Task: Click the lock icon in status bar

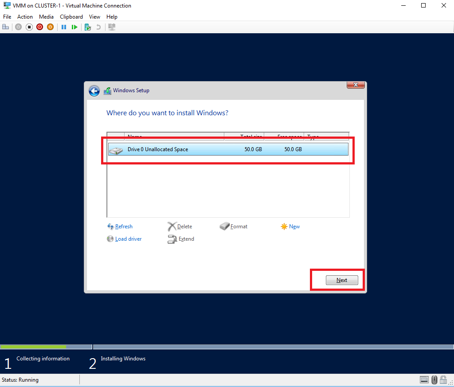Action: pos(443,379)
